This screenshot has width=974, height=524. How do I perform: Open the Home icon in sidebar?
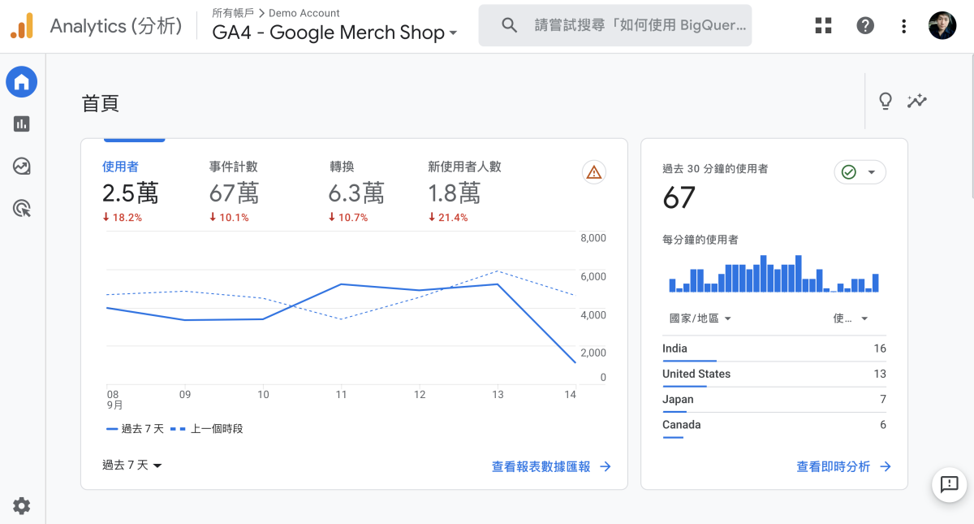tap(22, 81)
